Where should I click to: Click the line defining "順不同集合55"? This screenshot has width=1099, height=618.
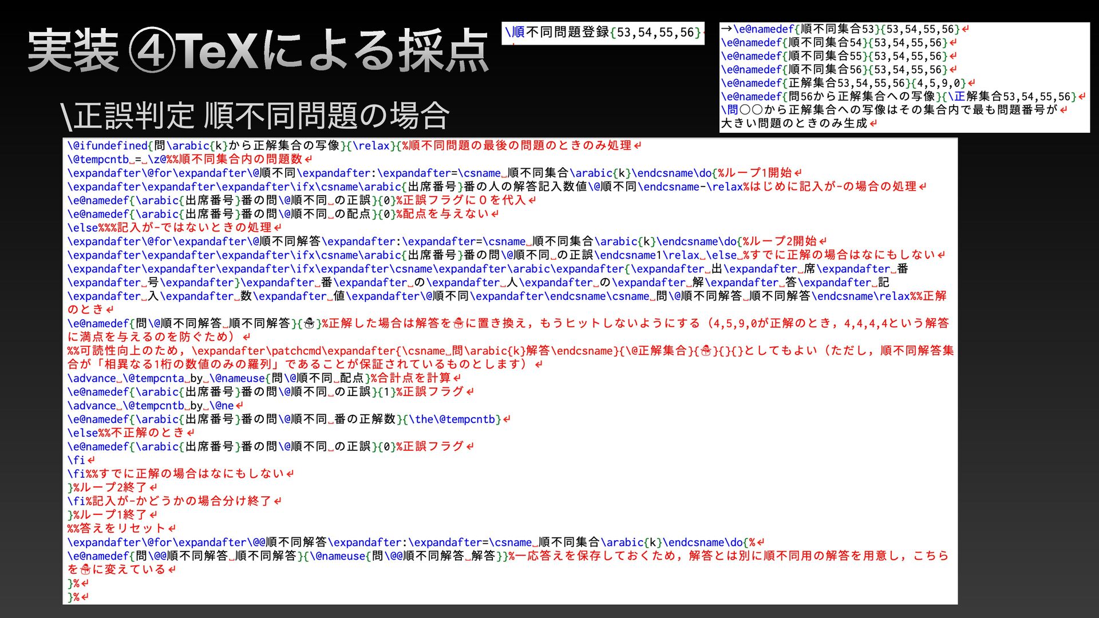click(839, 57)
